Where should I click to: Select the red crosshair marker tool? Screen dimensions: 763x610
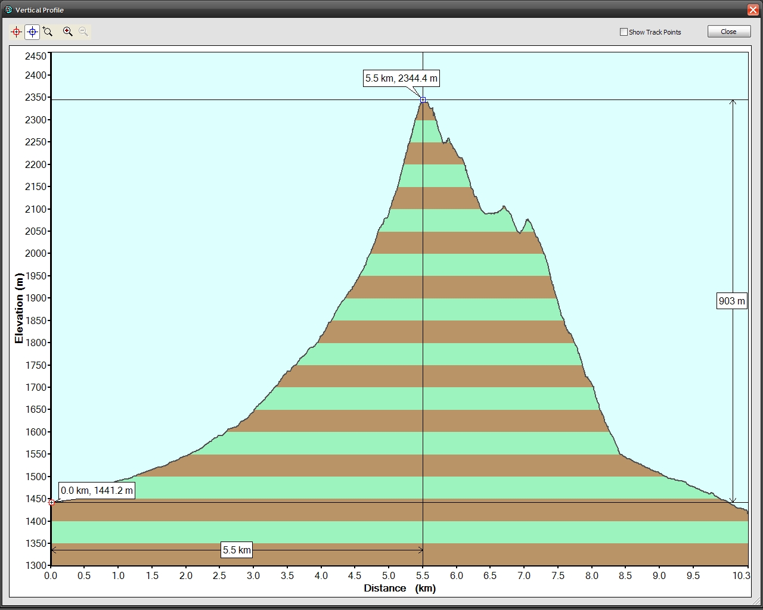[16, 32]
